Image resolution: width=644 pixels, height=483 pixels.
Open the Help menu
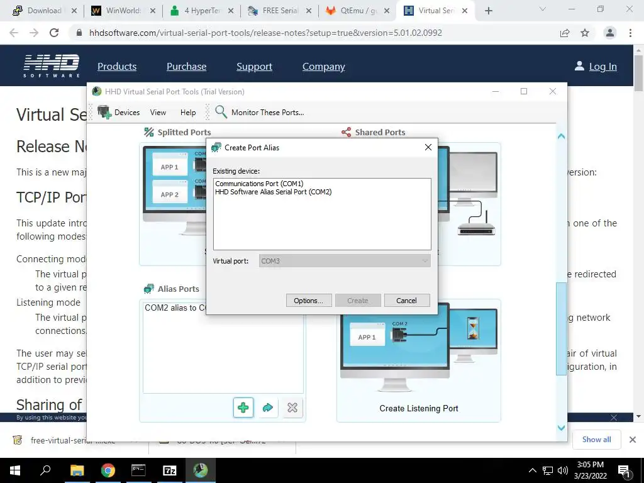187,112
